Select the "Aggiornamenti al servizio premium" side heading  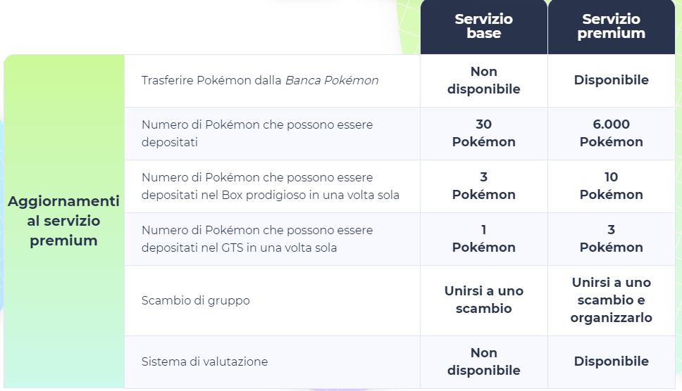coord(63,221)
